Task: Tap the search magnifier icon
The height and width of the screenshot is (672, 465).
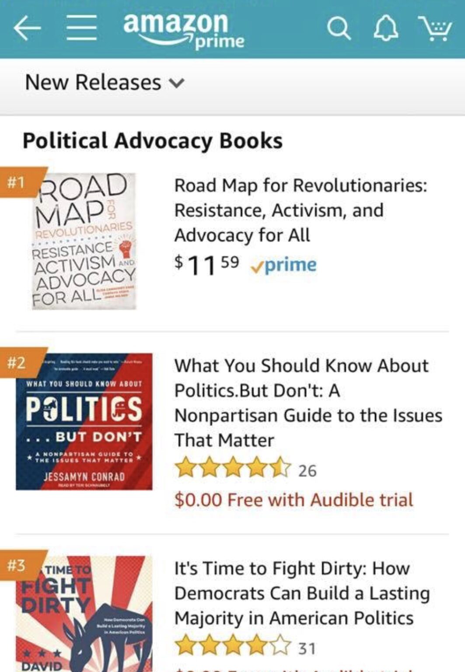Action: click(338, 29)
